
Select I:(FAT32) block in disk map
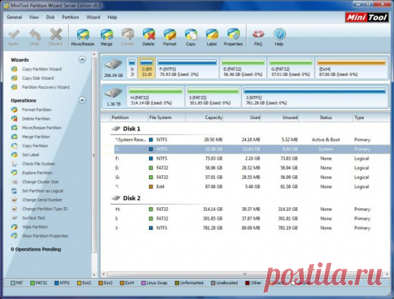[x=213, y=96]
